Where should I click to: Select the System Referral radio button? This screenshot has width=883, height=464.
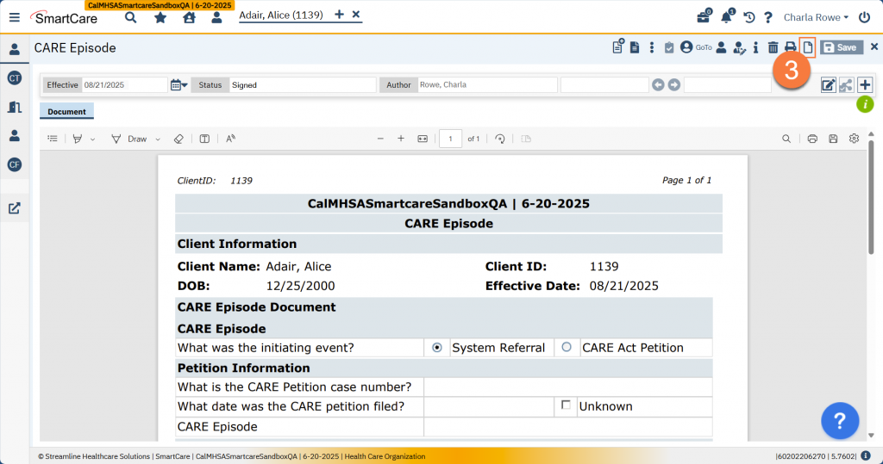pos(437,348)
